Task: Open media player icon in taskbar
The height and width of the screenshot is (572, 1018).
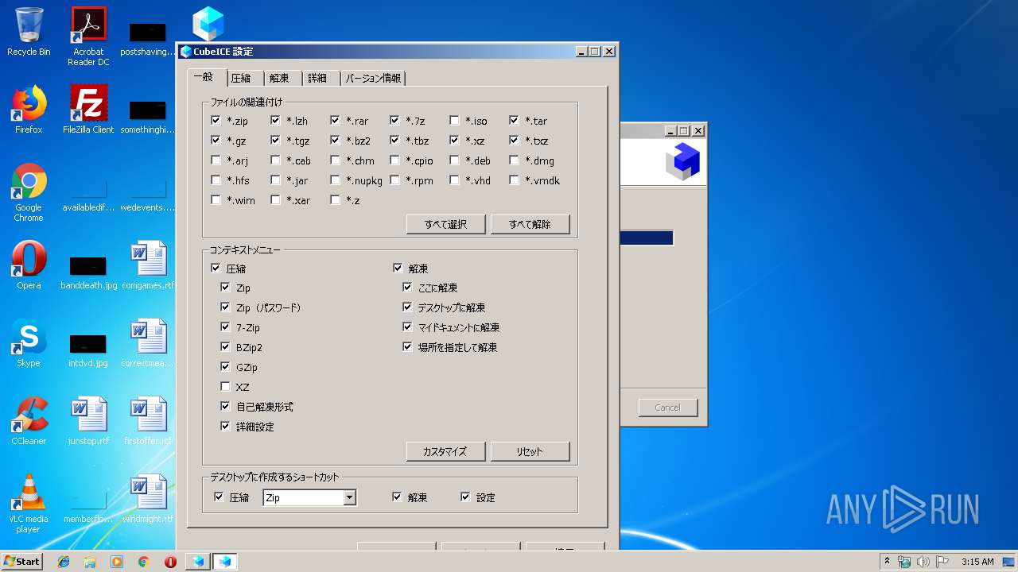Action: click(117, 562)
